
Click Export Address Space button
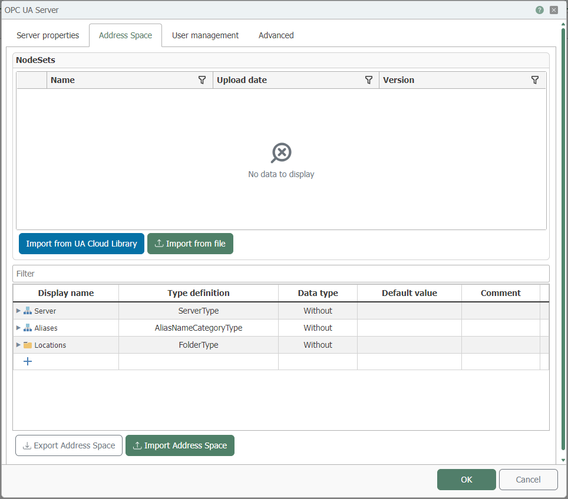click(69, 445)
